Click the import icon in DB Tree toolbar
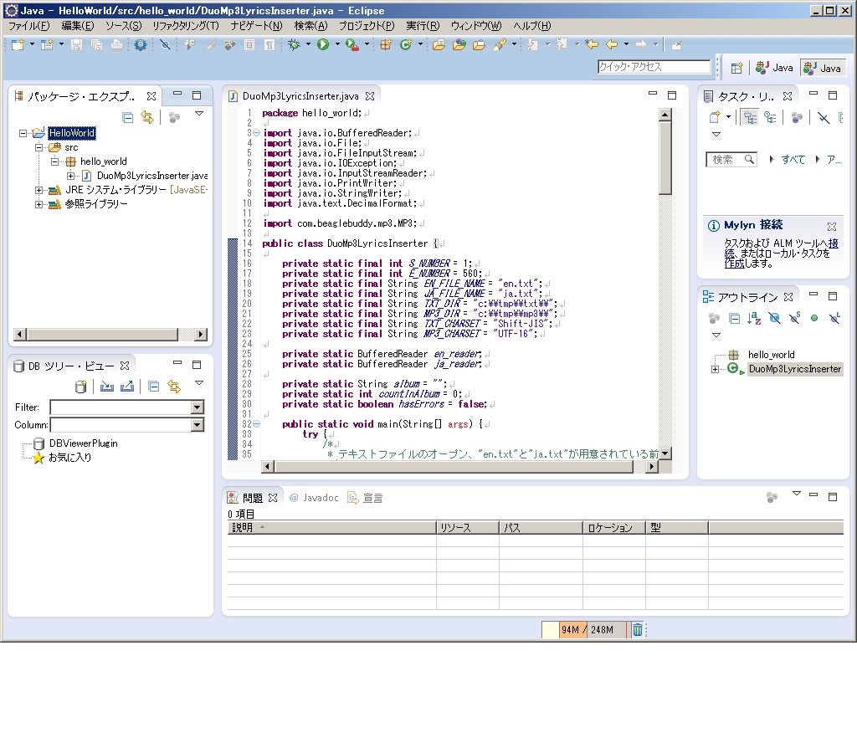857x753 pixels. 106,387
